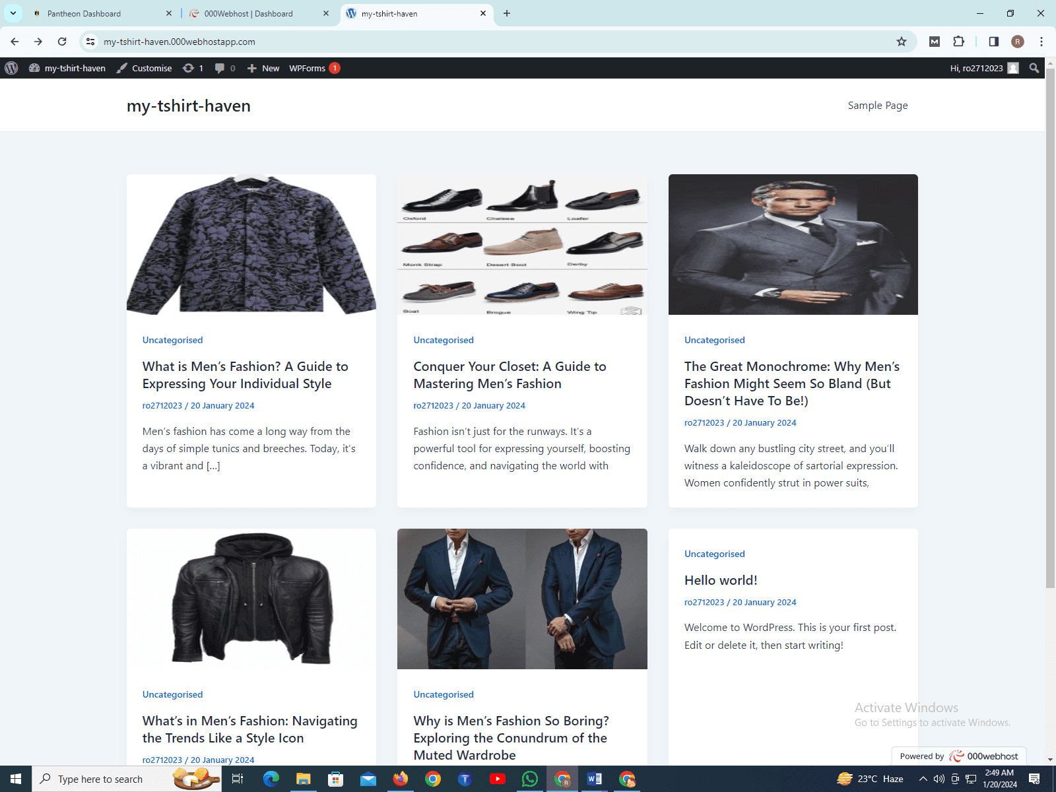View site information icon in address bar
This screenshot has height=792, width=1056.
click(90, 42)
